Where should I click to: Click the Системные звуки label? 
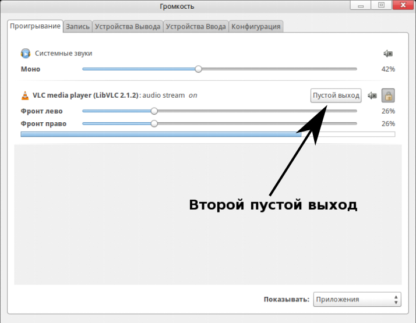(64, 54)
